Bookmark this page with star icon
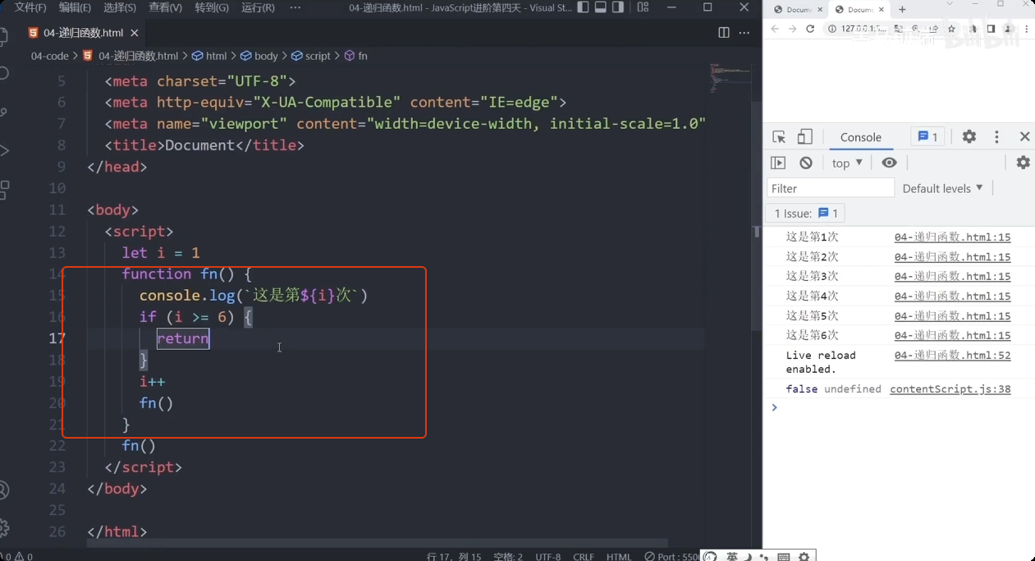 coord(952,29)
